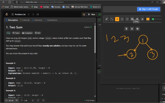Select the rectangle shape tool

click(122, 19)
